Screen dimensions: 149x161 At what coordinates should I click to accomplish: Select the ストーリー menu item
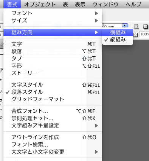click(53, 73)
